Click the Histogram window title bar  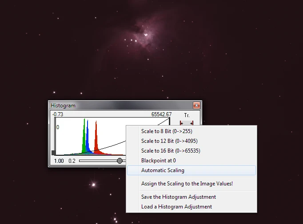click(x=120, y=106)
